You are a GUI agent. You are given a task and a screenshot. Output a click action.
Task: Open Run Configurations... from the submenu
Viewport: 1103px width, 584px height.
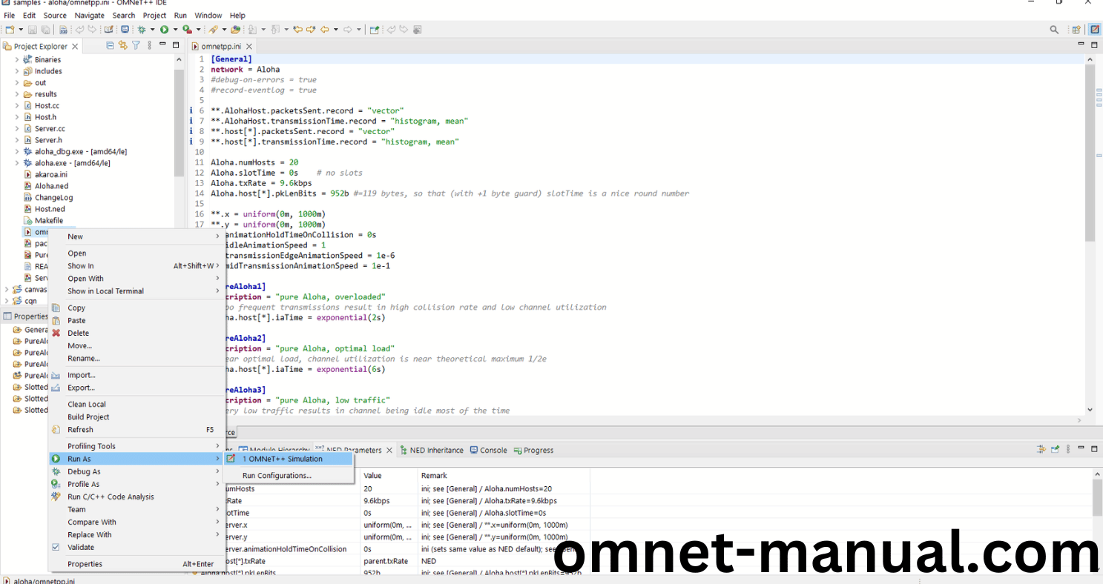tap(277, 476)
